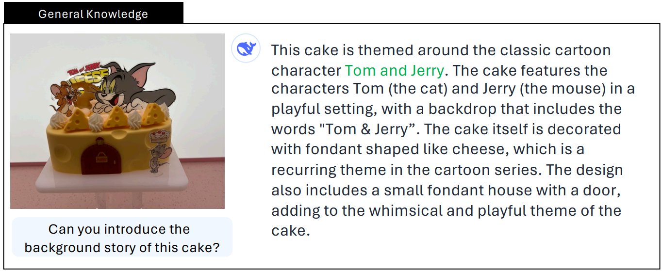
Task: Select the General Knowledge tab
Action: point(93,14)
